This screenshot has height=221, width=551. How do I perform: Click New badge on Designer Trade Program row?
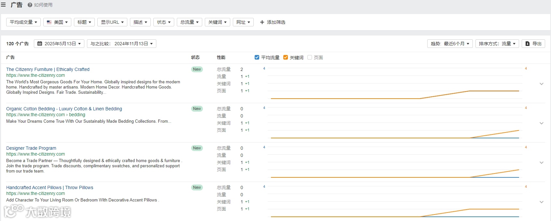(197, 148)
